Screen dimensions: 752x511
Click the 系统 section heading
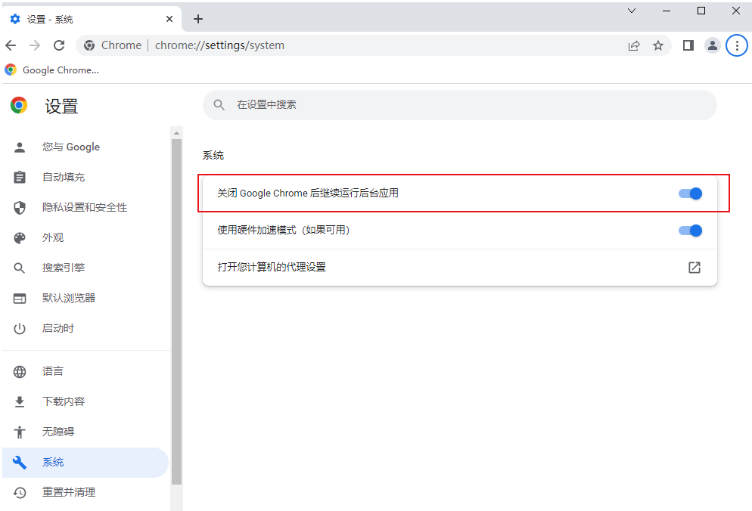pos(213,155)
